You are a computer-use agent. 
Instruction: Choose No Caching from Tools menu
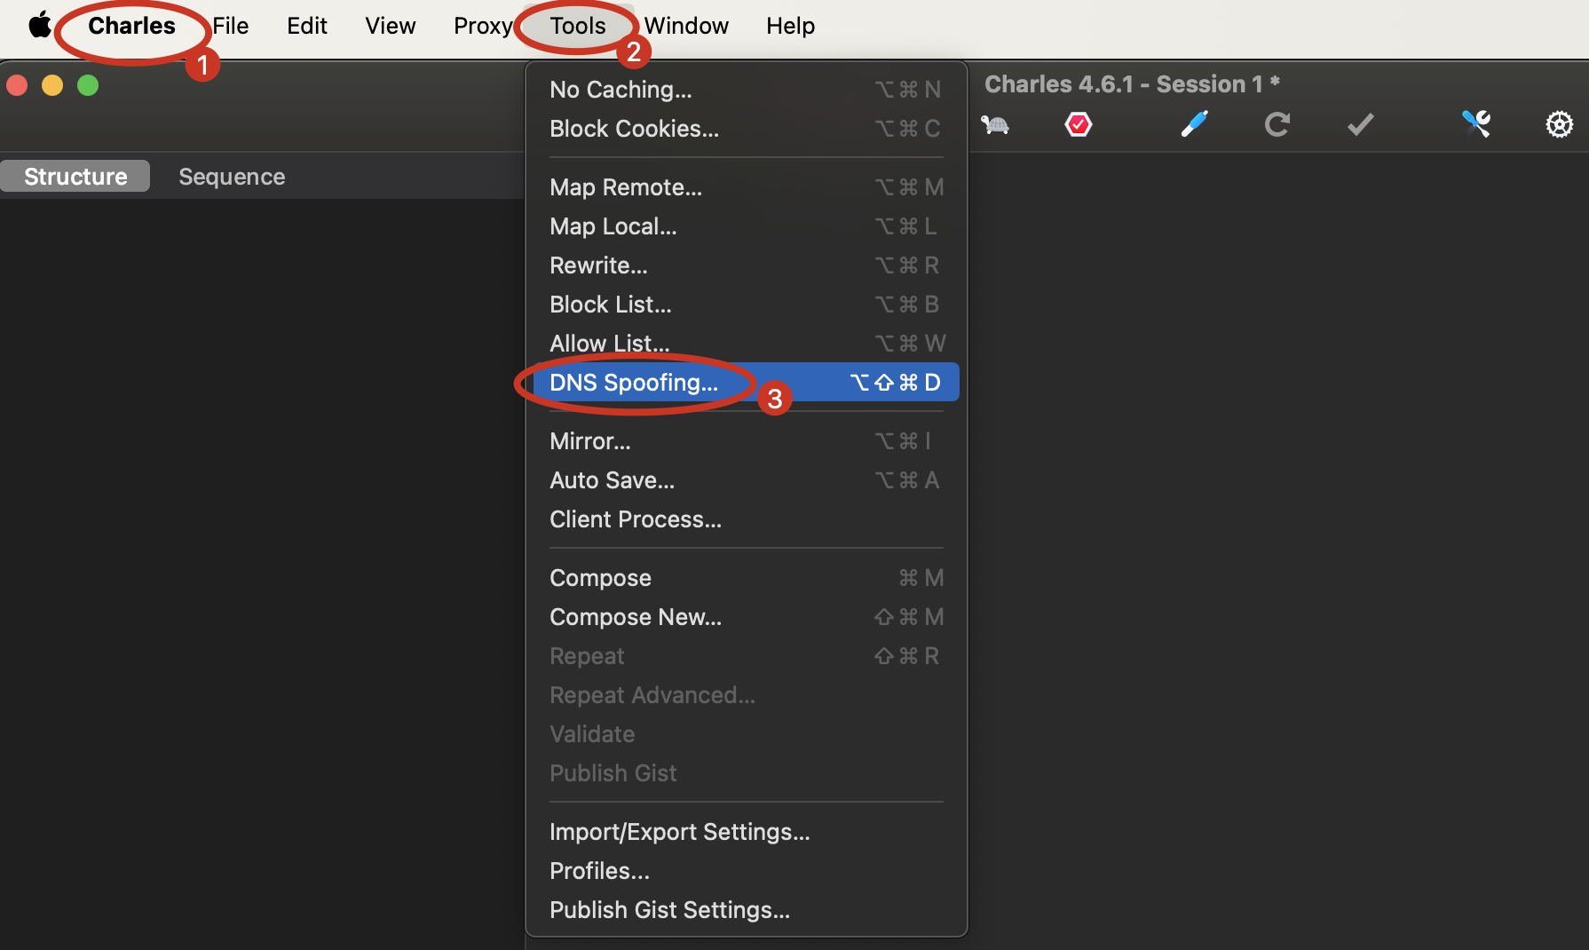click(x=746, y=90)
